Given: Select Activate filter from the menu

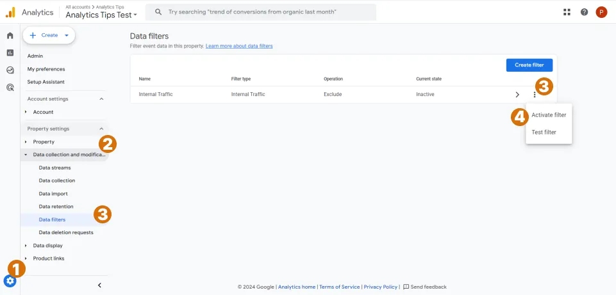Looking at the screenshot, I should (549, 115).
